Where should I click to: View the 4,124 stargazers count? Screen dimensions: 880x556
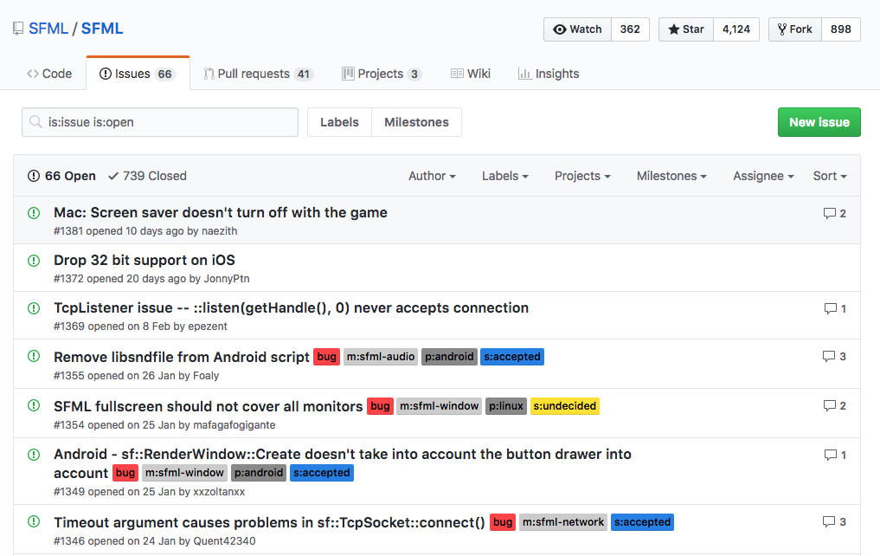click(736, 29)
